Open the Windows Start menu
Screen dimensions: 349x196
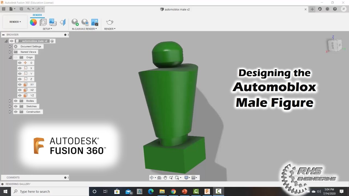[5, 191]
